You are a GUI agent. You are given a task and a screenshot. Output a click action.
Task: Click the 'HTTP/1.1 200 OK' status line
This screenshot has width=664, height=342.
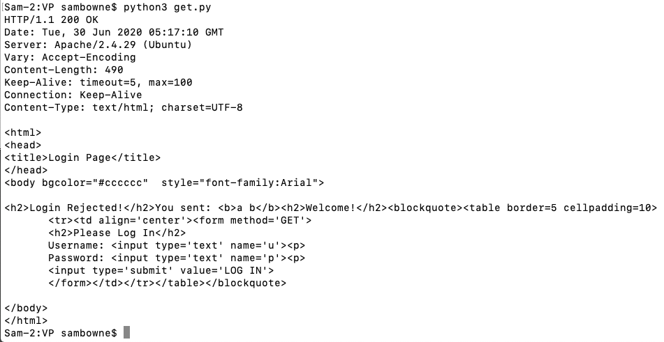click(51, 20)
